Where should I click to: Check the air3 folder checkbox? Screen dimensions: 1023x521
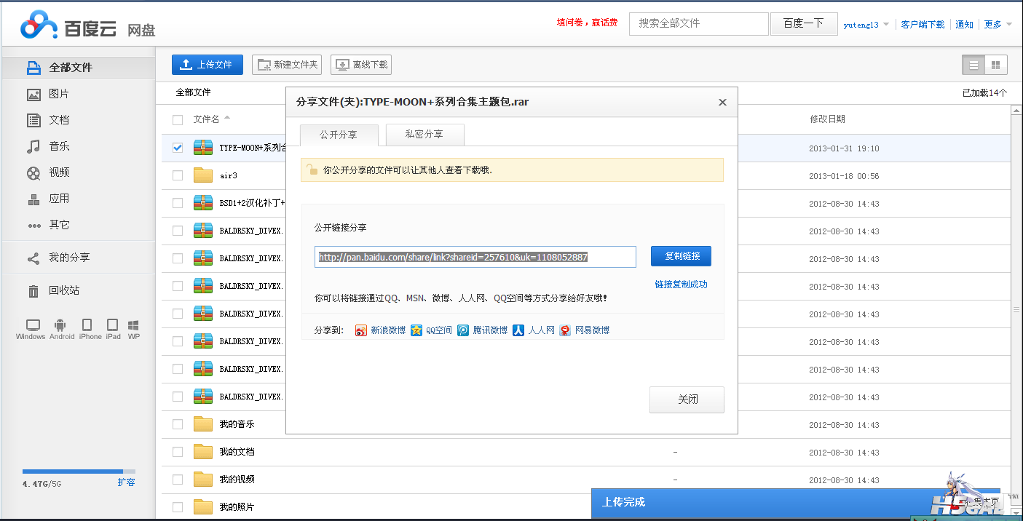point(178,175)
